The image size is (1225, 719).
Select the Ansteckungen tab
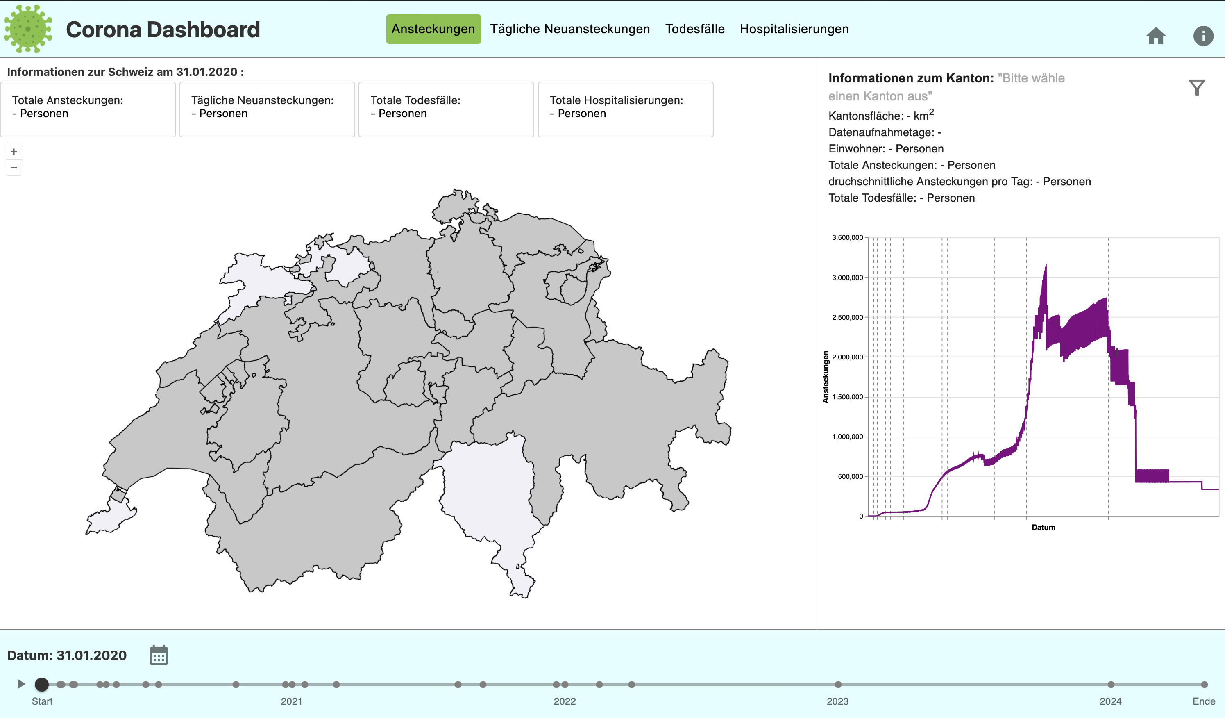[433, 29]
